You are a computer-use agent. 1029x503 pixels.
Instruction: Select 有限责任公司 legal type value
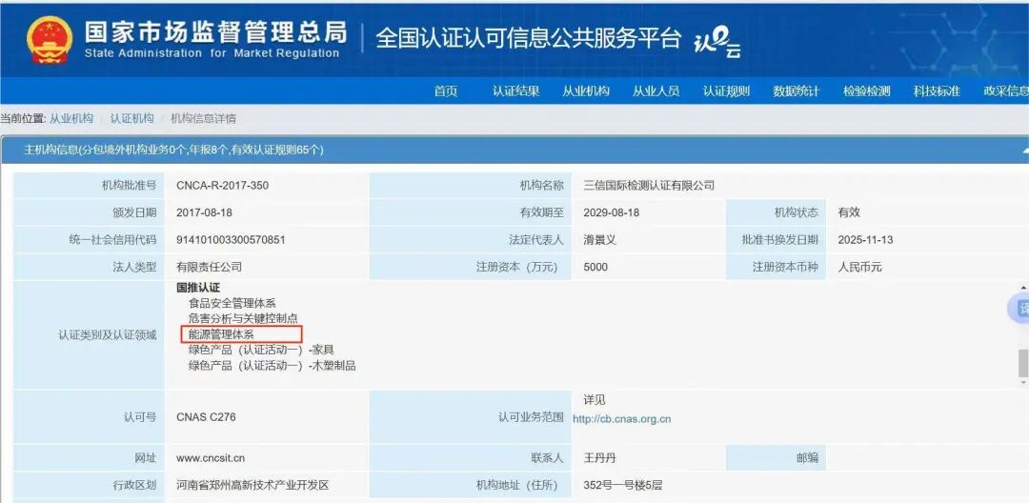pos(209,267)
